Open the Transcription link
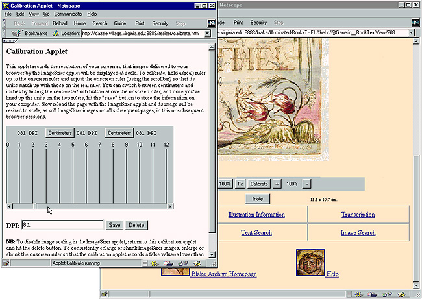 click(x=358, y=215)
